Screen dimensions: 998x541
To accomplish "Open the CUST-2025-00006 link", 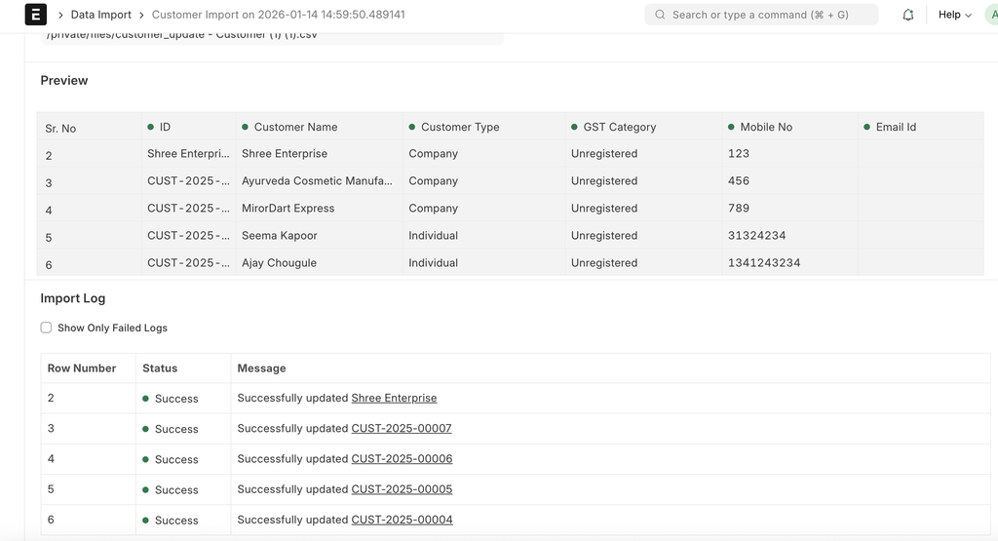I will [x=402, y=458].
